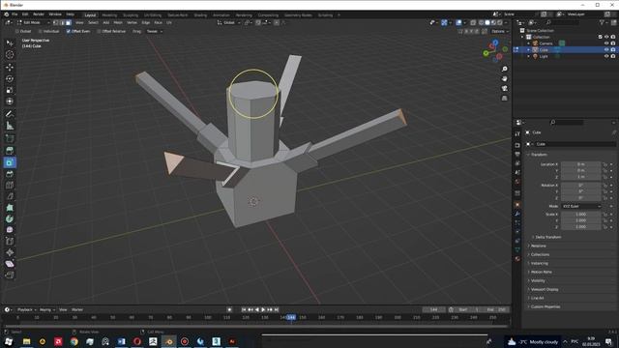The height and width of the screenshot is (348, 619).
Task: Click the Scale X value field
Action: pos(580,215)
